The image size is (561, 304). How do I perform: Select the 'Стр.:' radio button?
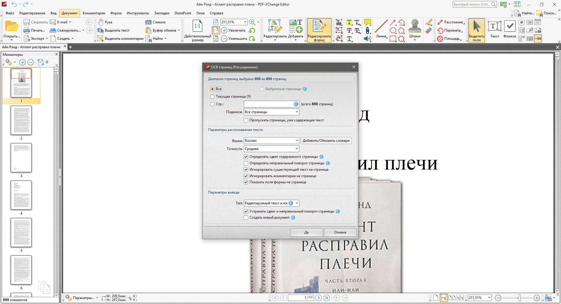(x=212, y=104)
